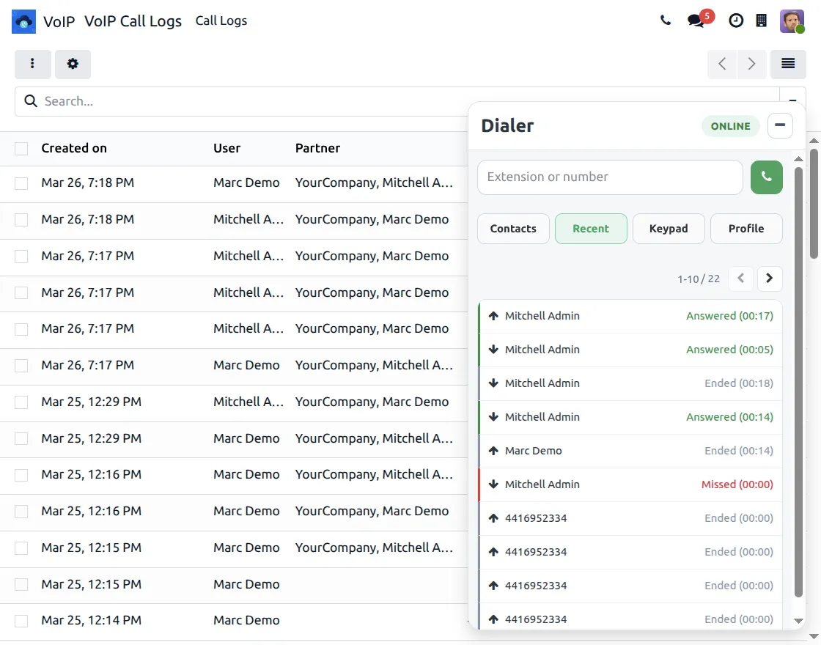This screenshot has width=821, height=645.
Task: Open the gear settings icon in the toolbar
Action: tap(73, 64)
